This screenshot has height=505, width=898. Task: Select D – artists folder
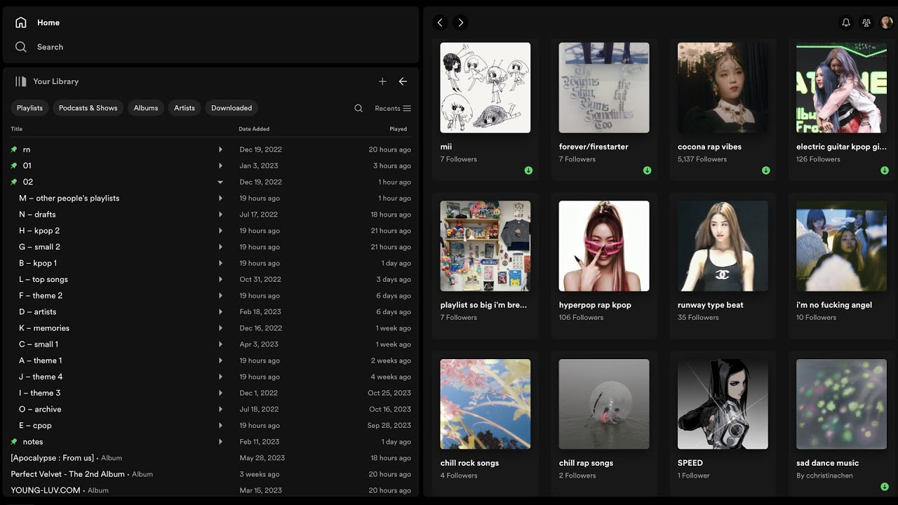[210, 312]
